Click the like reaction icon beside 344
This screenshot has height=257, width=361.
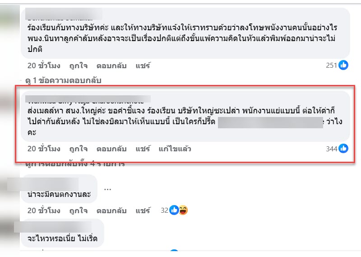tap(343, 149)
